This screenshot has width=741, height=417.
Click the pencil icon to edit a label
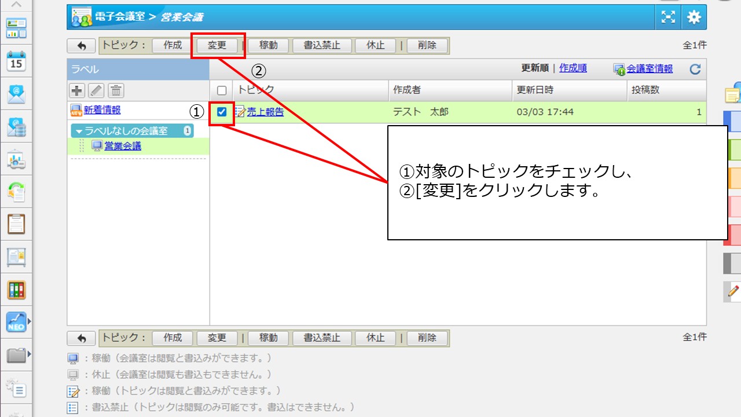tap(97, 90)
